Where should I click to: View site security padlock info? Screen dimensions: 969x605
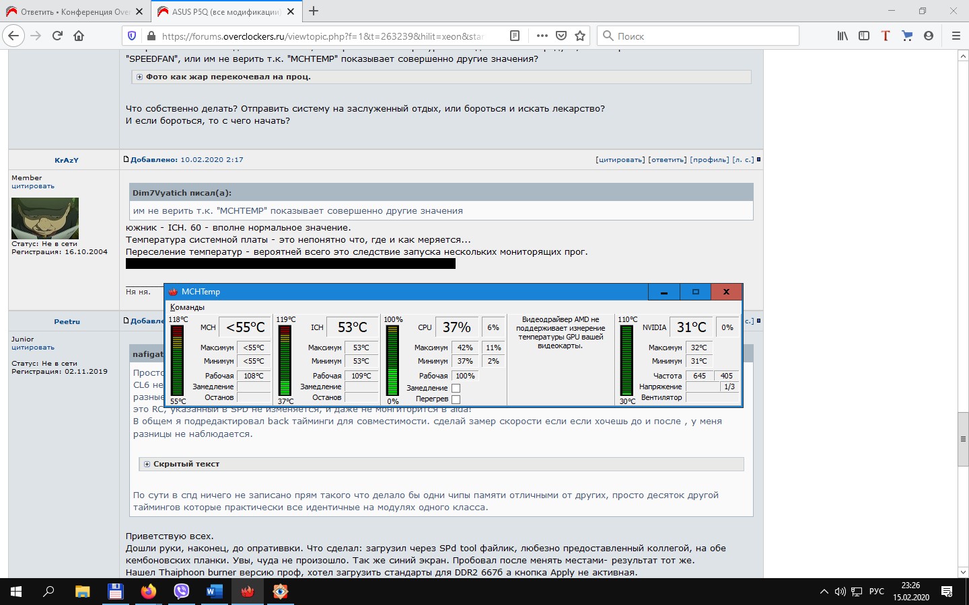151,36
